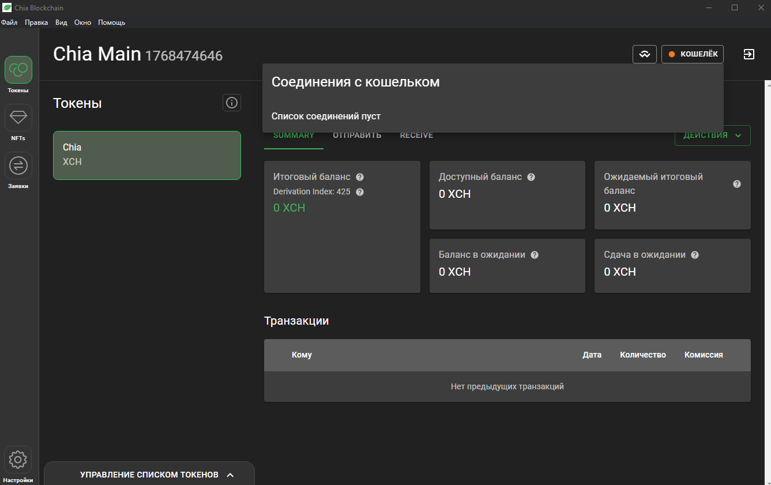Click the green 0 XCH total balance
The height and width of the screenshot is (485, 771).
(289, 208)
